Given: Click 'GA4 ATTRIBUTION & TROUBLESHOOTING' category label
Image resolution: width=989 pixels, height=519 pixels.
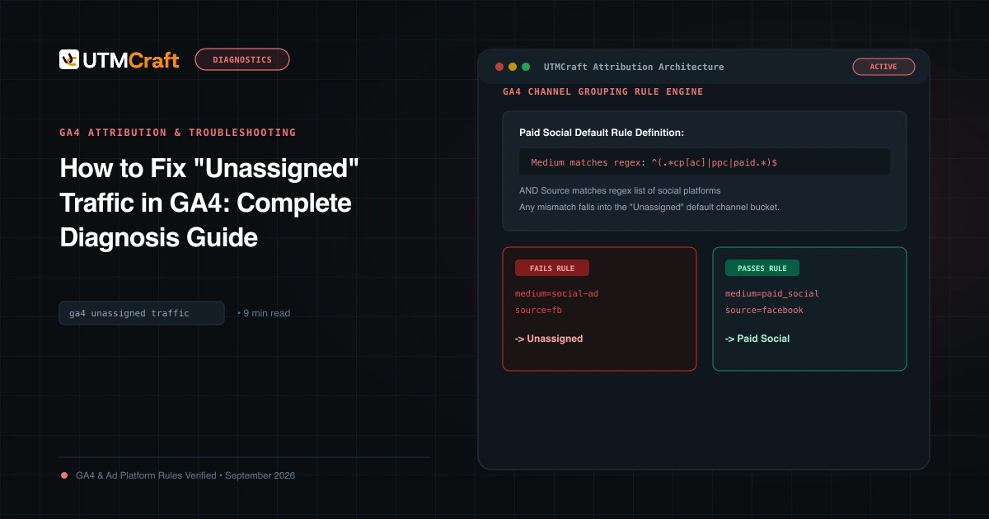Looking at the screenshot, I should tap(178, 132).
